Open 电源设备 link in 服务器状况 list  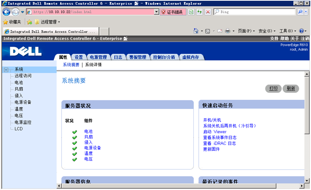tap(92, 148)
